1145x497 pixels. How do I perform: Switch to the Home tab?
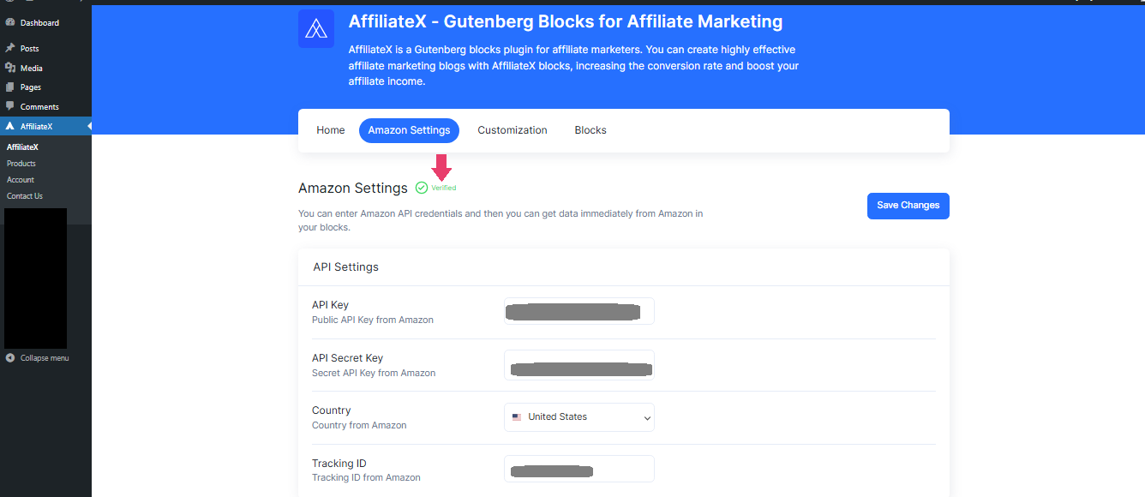pyautogui.click(x=330, y=129)
